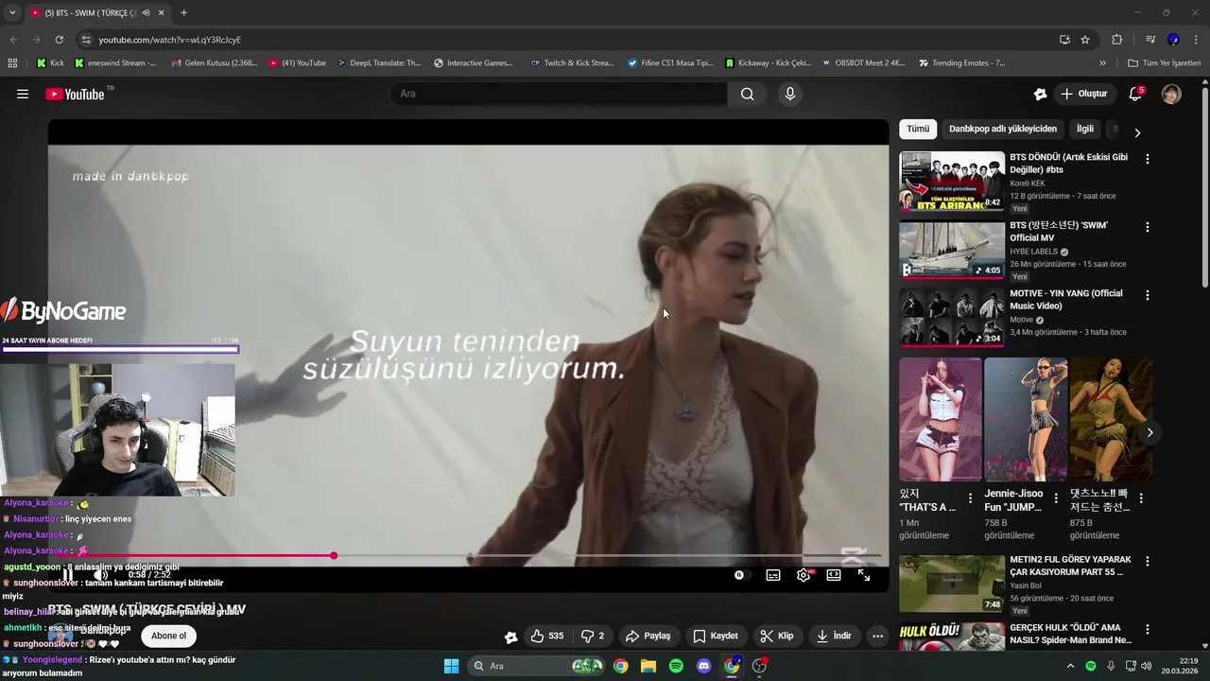Open a new Chrome tab
1210x681 pixels.
click(183, 13)
